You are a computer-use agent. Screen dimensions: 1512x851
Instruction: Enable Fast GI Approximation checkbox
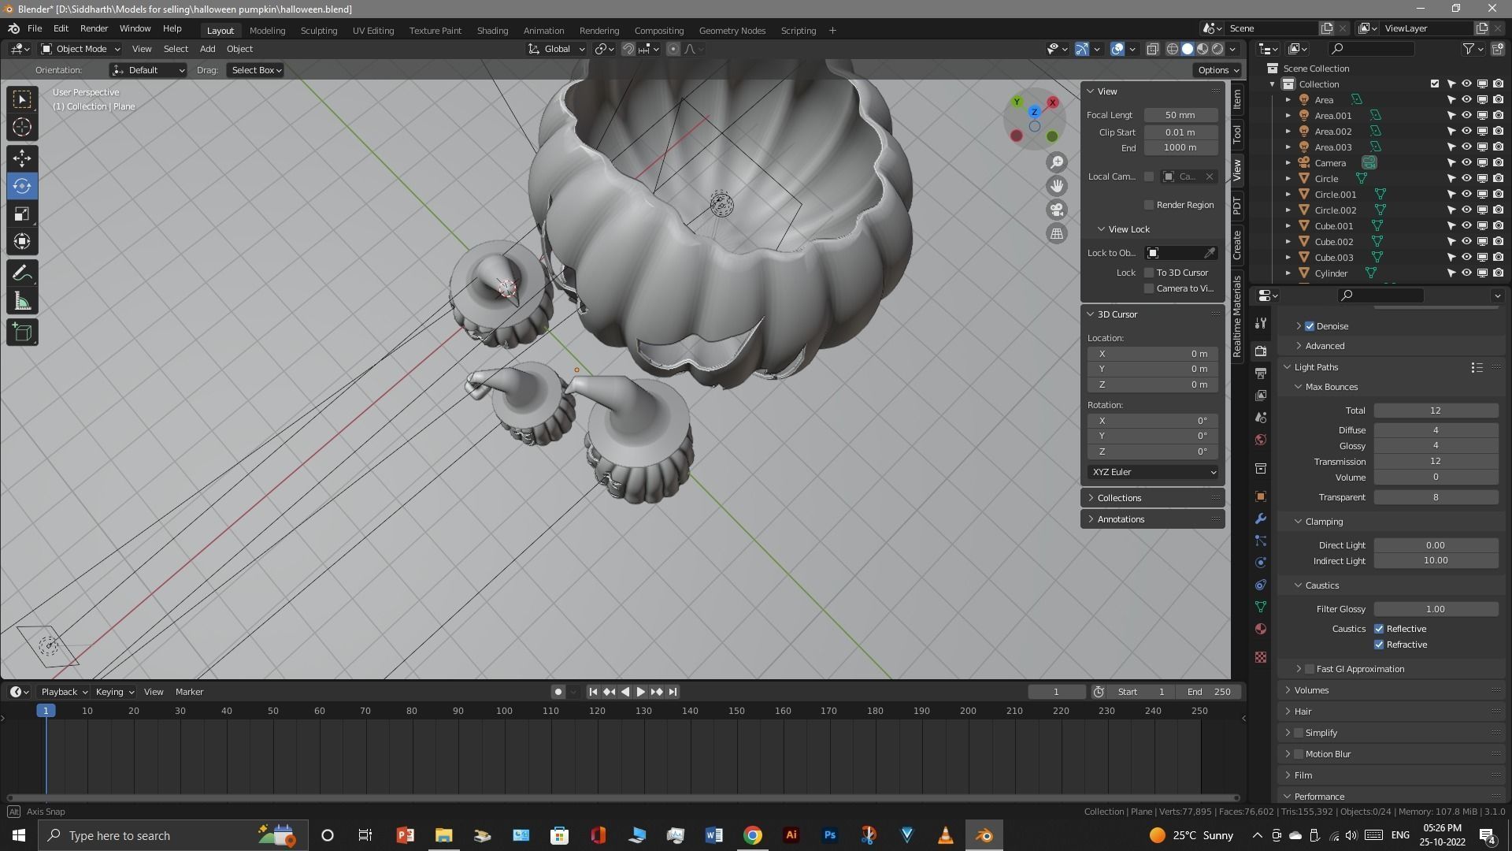click(x=1310, y=669)
